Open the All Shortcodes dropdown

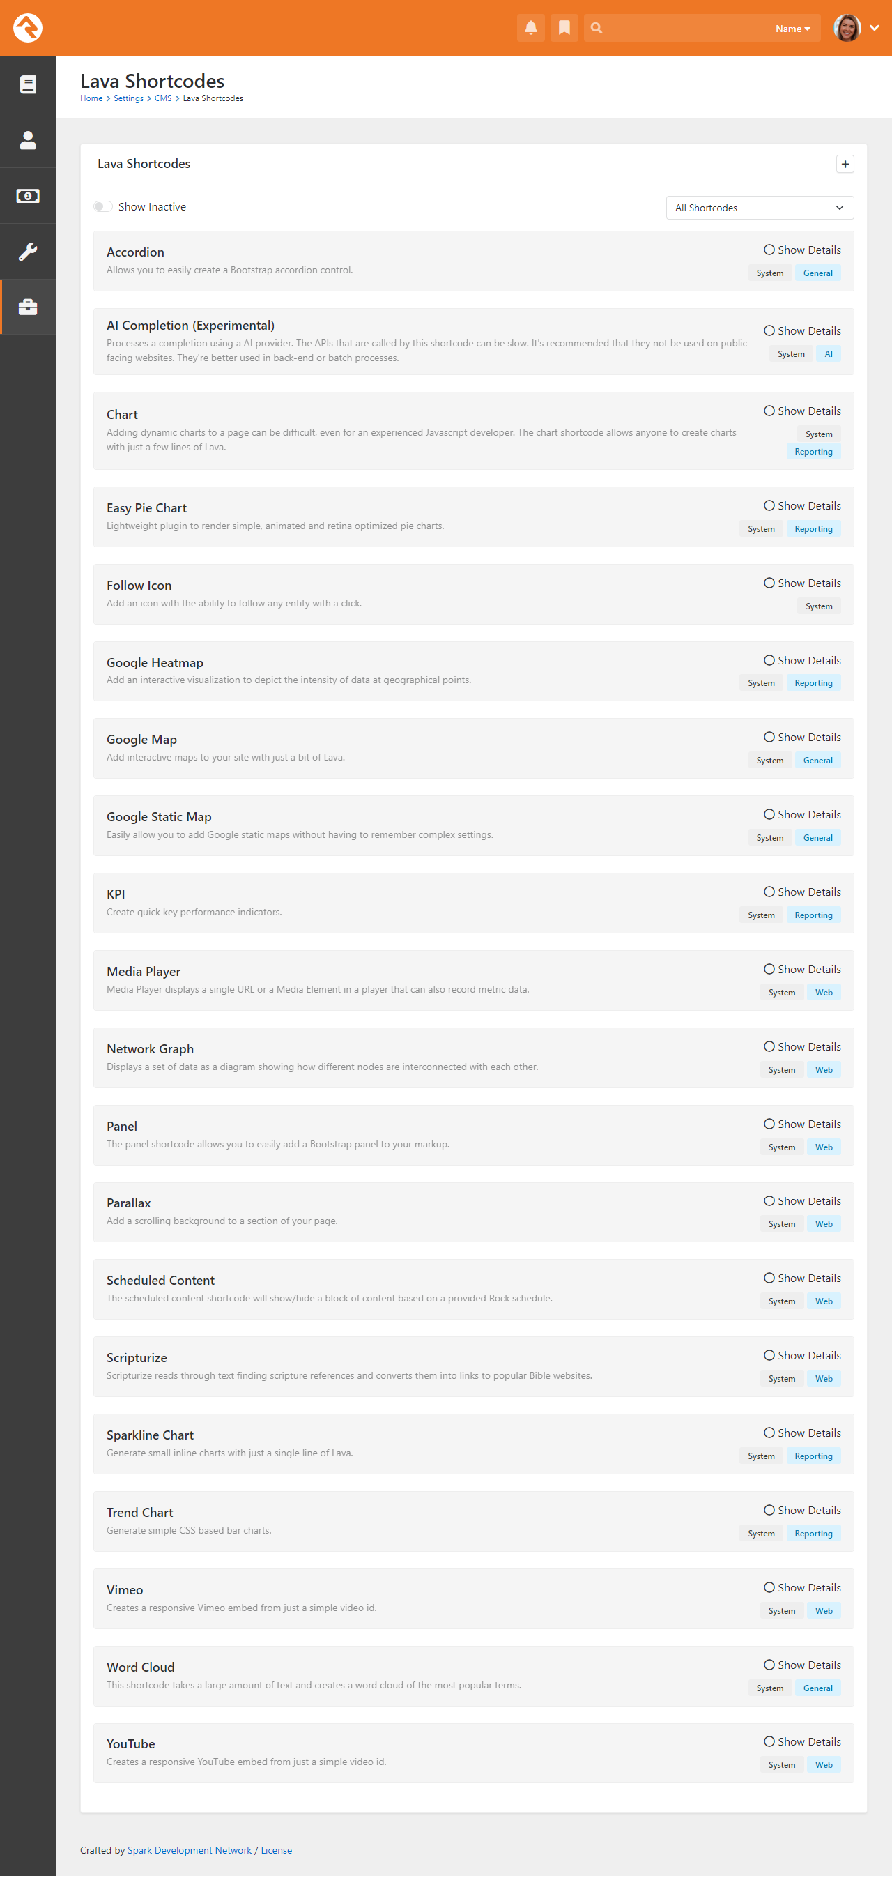click(x=760, y=208)
